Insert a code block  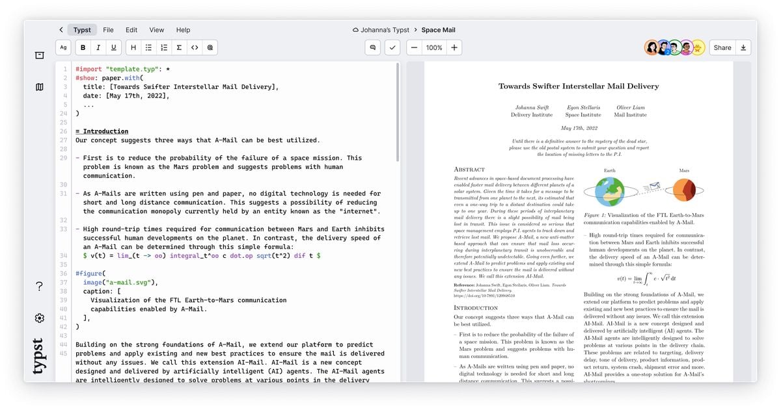point(195,47)
